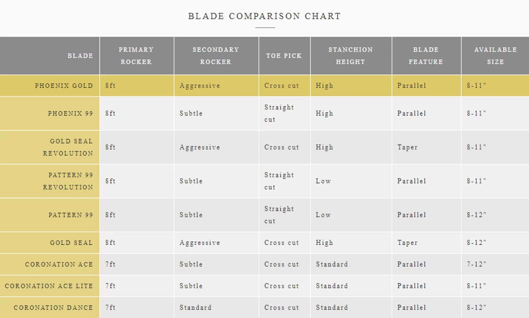Select the Blade Feature column header
Screen dimensions: 529x318
(x=426, y=56)
